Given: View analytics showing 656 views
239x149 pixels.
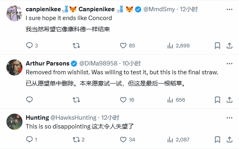Looking at the screenshot, I should (176, 100).
